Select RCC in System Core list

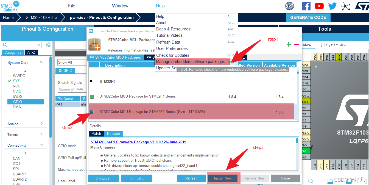(x=16, y=86)
